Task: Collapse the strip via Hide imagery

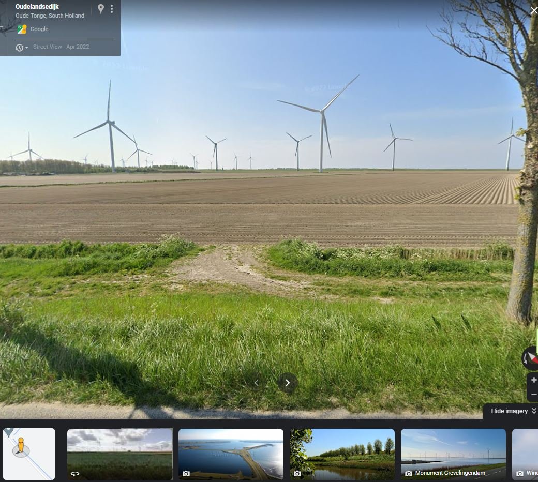Action: tap(510, 411)
